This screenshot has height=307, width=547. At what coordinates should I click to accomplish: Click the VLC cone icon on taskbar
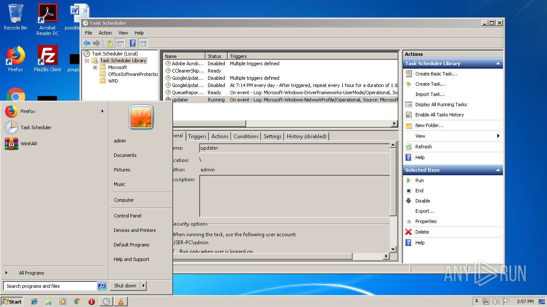pos(121,301)
